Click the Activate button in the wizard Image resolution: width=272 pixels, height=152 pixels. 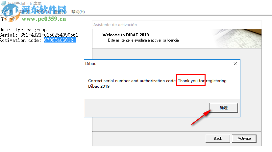244,138
